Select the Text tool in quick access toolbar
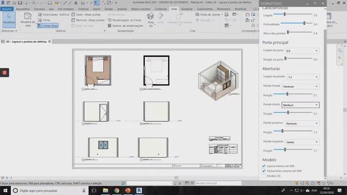 (x=76, y=3)
